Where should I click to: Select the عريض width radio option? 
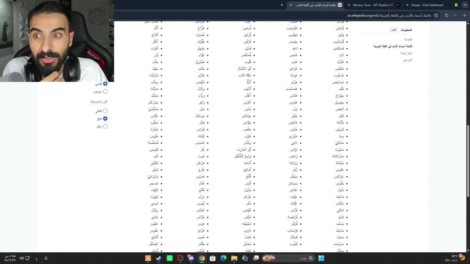[x=105, y=92]
